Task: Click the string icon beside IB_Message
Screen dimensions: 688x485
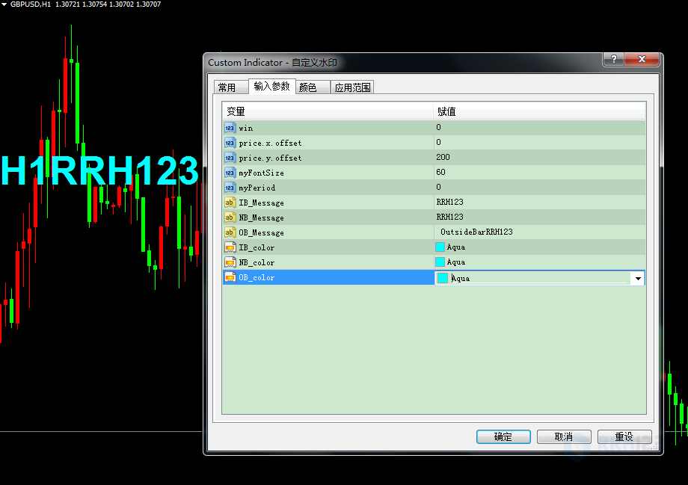Action: [230, 203]
